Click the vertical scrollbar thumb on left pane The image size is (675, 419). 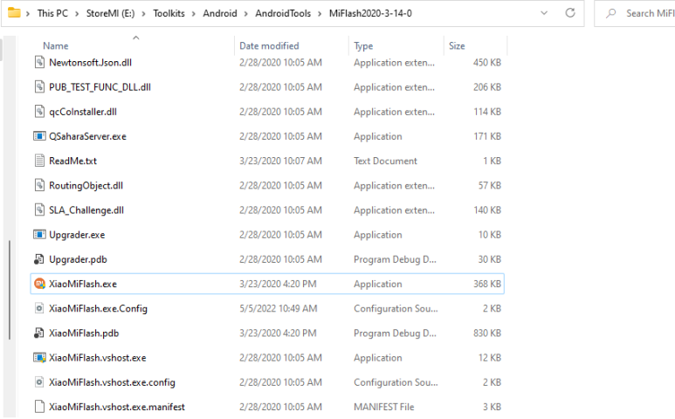tap(10, 291)
